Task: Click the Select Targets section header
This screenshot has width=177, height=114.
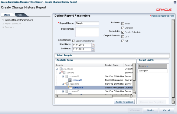Action: 112,55
